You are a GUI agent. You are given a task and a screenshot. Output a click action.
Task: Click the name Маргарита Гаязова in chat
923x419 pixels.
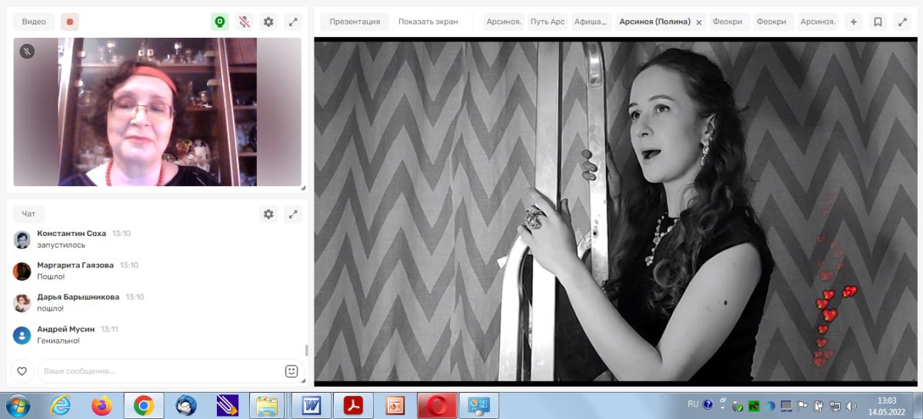click(x=75, y=265)
